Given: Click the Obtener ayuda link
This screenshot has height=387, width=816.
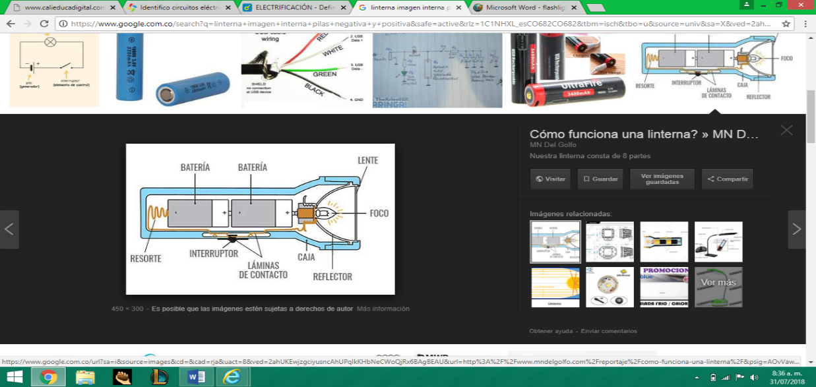Looking at the screenshot, I should 550,331.
